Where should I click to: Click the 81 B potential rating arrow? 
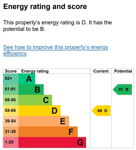(x=122, y=89)
